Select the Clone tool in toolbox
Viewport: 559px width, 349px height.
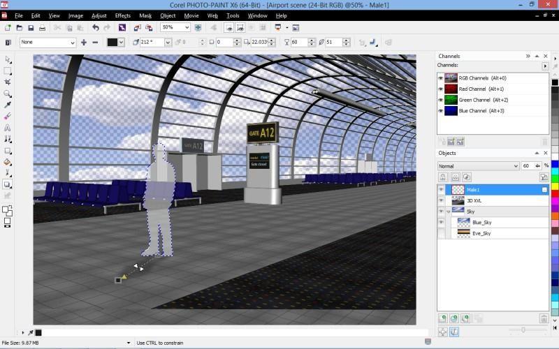click(8, 139)
